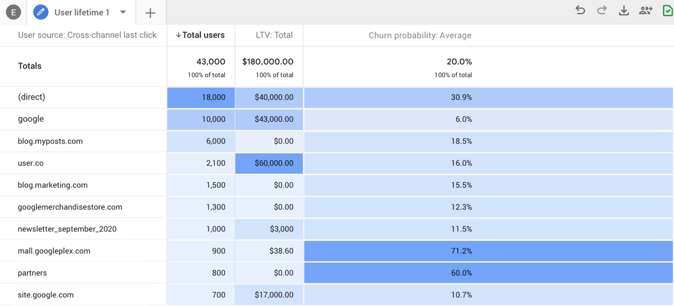The width and height of the screenshot is (674, 306).
Task: Download the exploration data
Action: click(x=624, y=11)
